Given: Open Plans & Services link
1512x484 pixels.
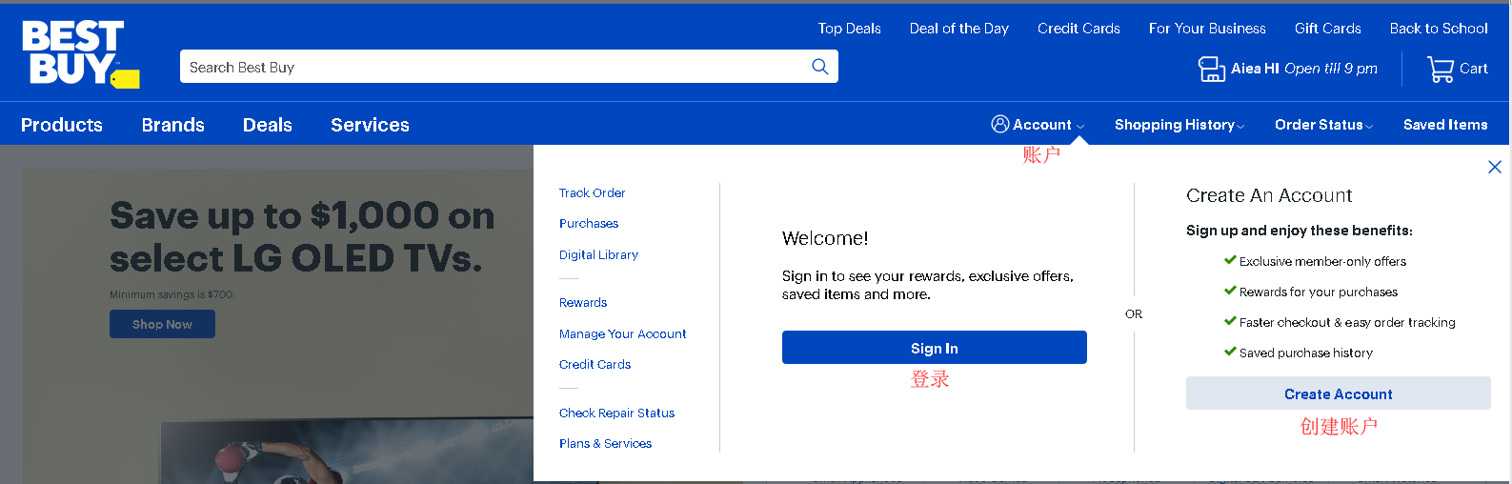Looking at the screenshot, I should [605, 444].
